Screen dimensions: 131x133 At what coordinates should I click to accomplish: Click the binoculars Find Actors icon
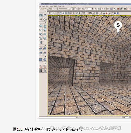click(x=96, y=9)
